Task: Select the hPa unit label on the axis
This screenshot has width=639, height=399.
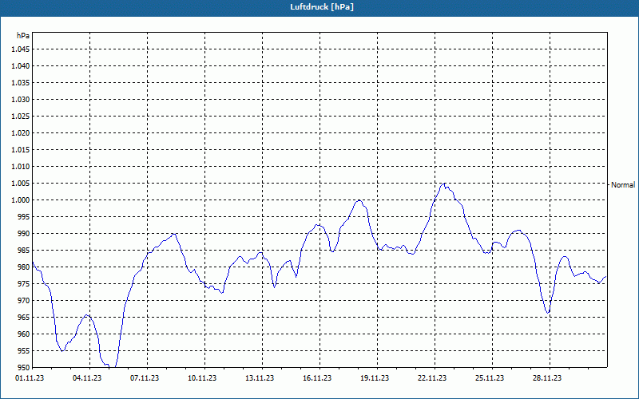Action: click(x=23, y=36)
